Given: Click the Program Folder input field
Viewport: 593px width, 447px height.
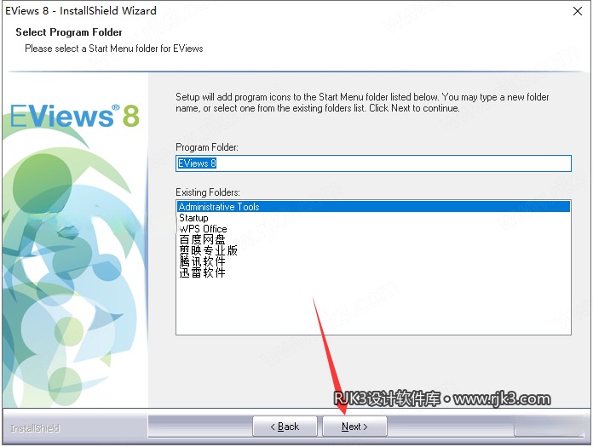Looking at the screenshot, I should pyautogui.click(x=373, y=163).
